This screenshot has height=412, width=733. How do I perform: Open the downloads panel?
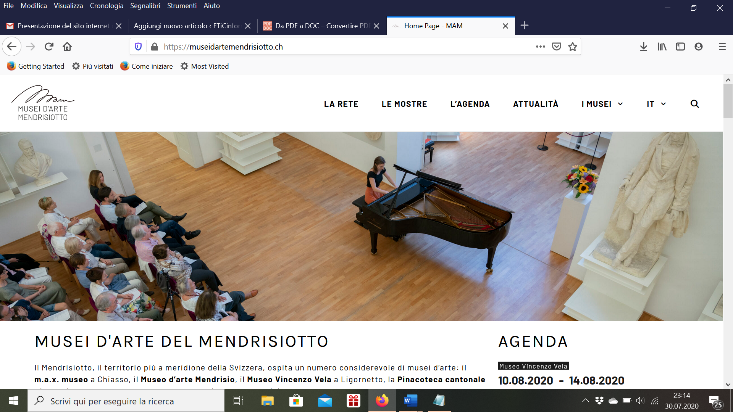tap(644, 47)
